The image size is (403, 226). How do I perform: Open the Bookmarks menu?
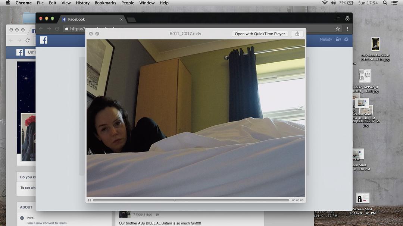106,3
